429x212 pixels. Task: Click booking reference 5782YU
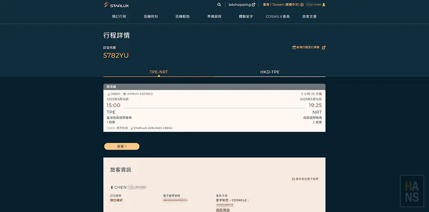(116, 55)
